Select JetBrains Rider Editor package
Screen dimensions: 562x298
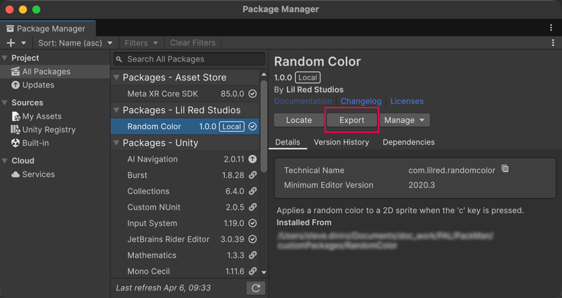185,239
